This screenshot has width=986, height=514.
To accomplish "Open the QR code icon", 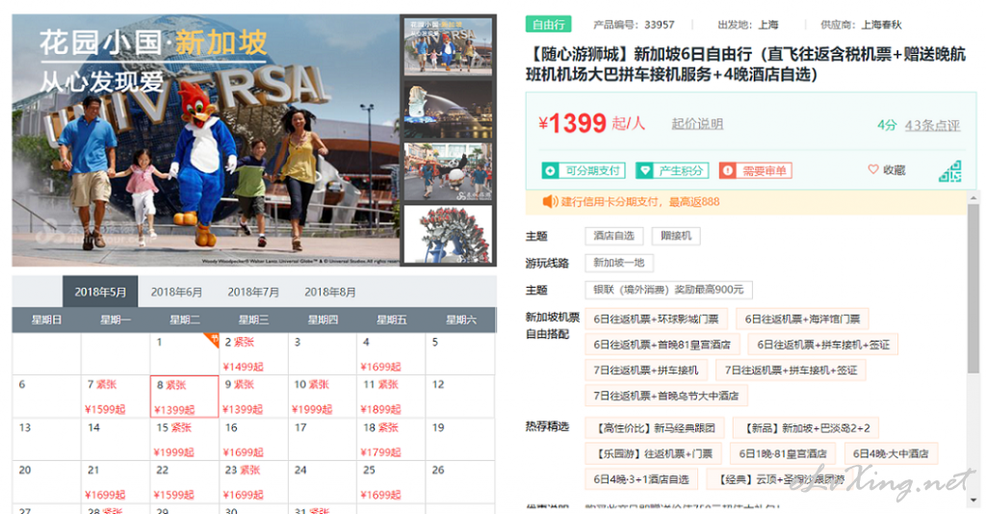I will click(950, 171).
